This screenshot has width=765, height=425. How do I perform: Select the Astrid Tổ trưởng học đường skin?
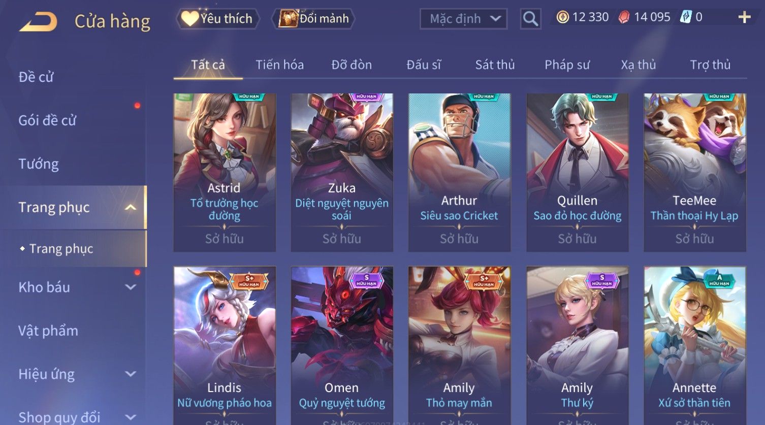(225, 172)
